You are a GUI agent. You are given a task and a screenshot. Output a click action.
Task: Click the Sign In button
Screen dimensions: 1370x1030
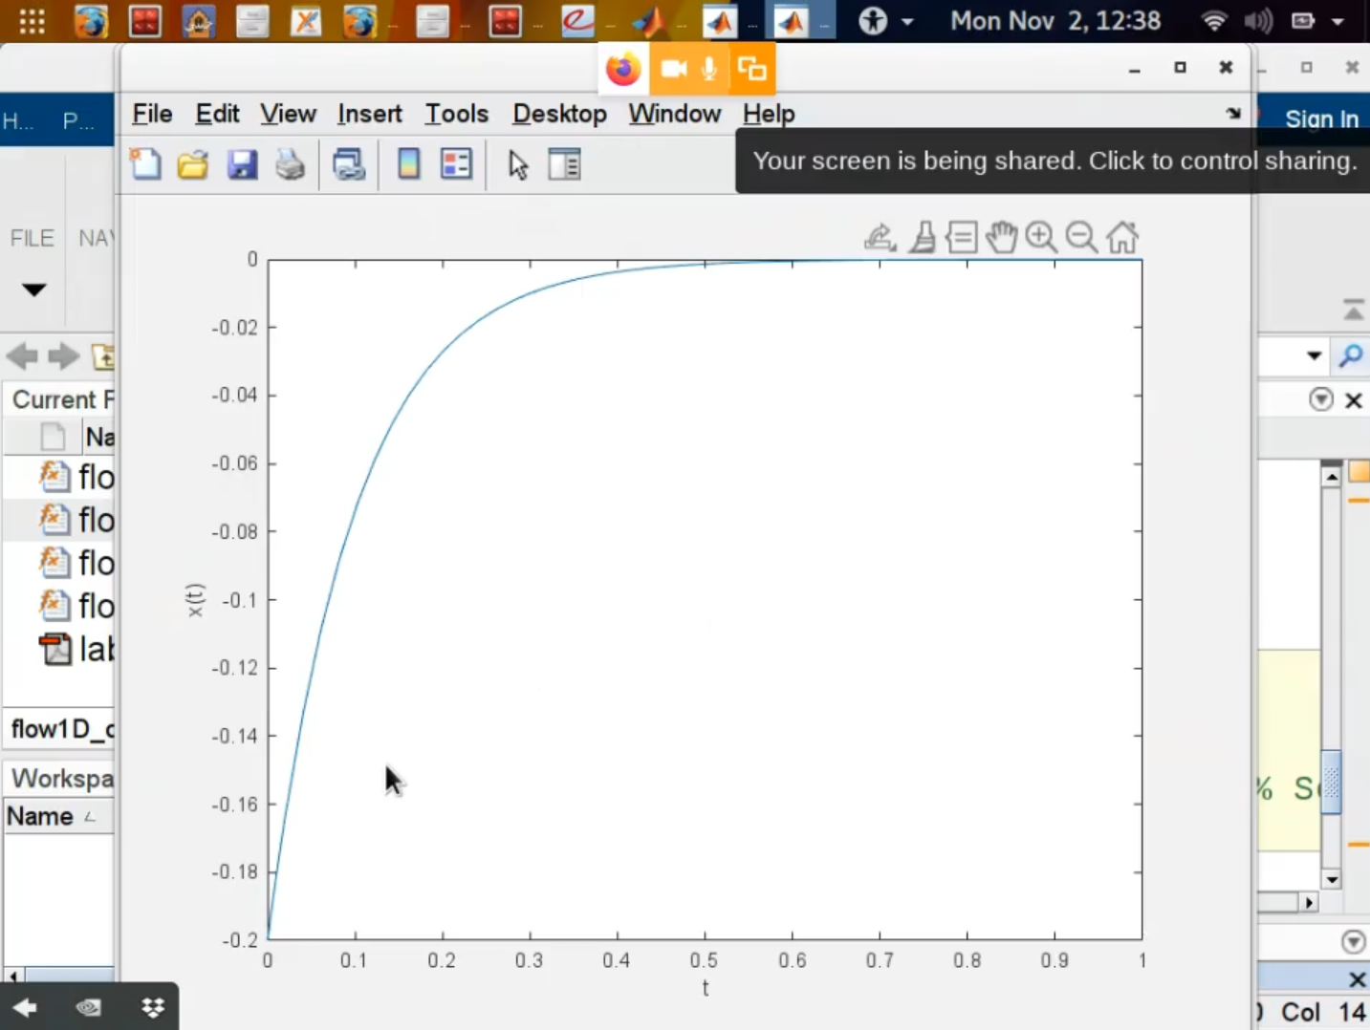point(1321,118)
